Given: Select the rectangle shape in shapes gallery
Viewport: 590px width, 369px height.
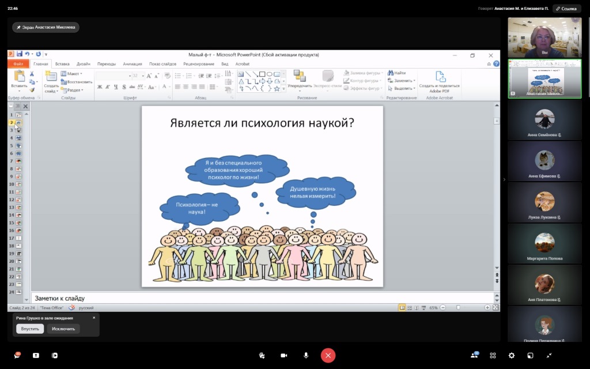Looking at the screenshot, I should coord(262,74).
